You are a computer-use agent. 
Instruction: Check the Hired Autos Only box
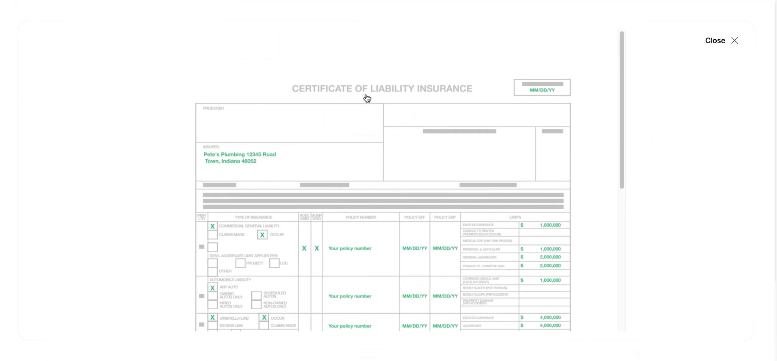pos(212,305)
